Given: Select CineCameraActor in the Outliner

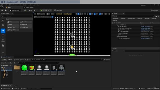Looking at the screenshot, I should pos(124,31).
